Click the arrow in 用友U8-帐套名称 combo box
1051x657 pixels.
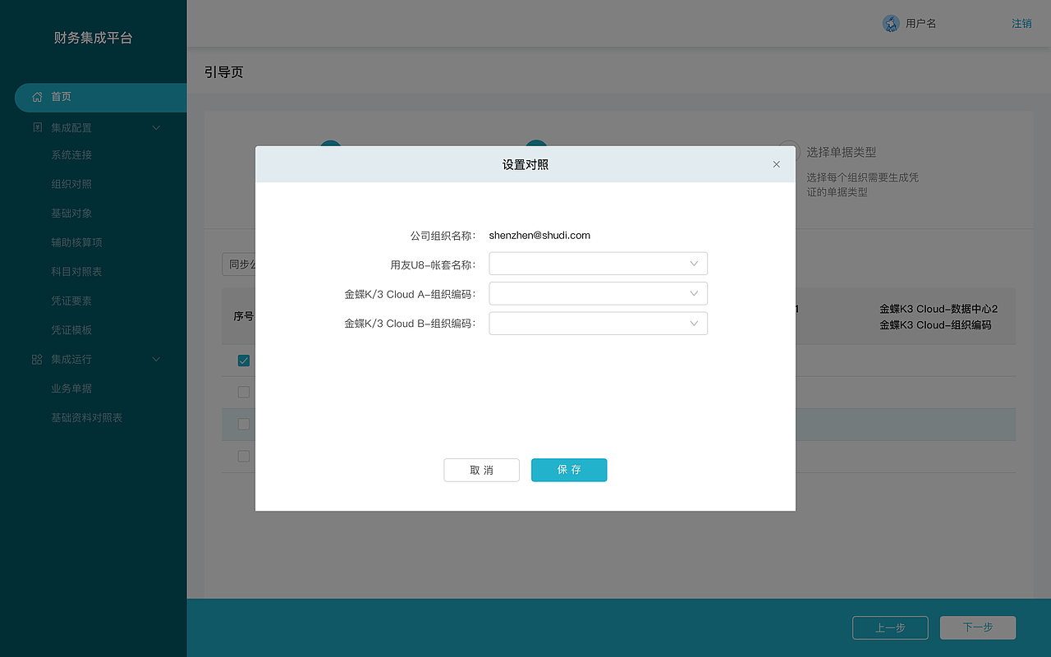coord(694,264)
